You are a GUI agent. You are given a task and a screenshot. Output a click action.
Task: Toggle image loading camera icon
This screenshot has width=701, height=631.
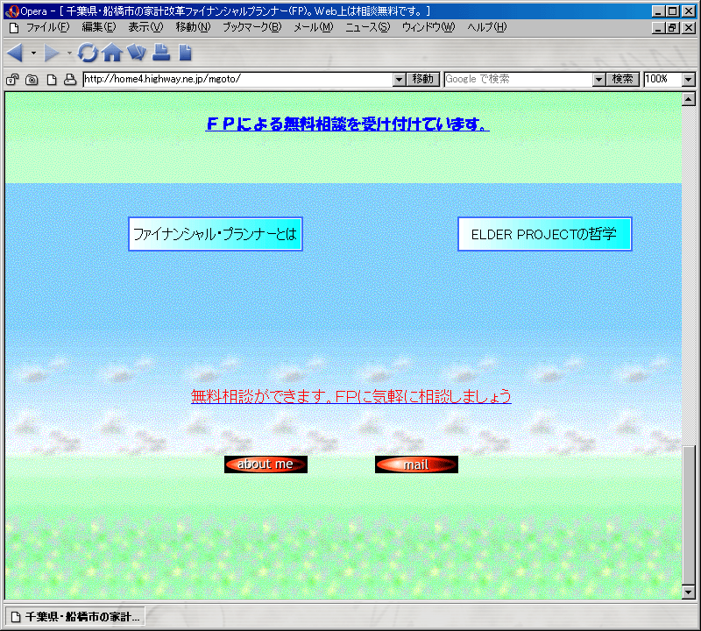click(32, 80)
